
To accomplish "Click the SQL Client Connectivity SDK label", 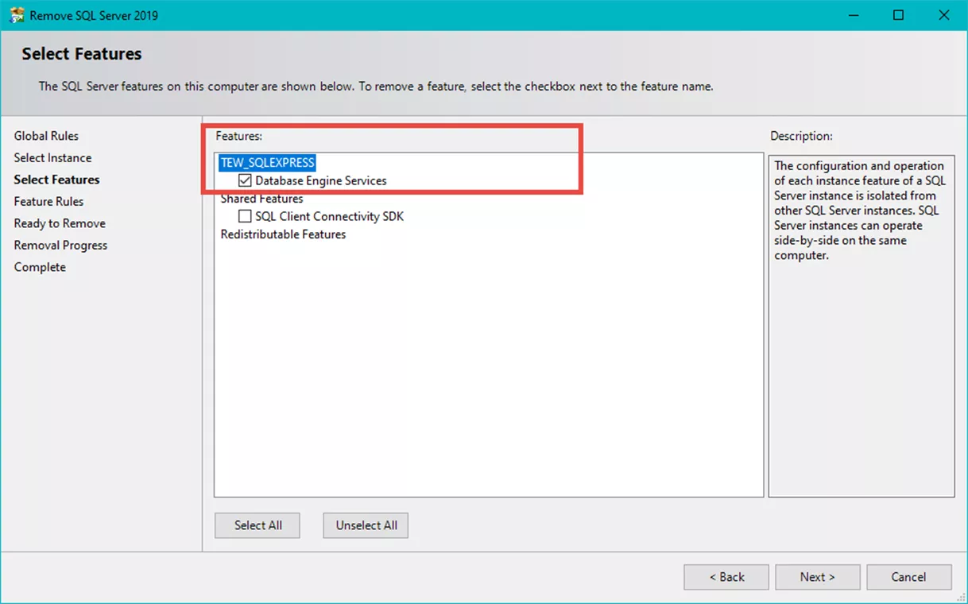I will click(x=330, y=216).
